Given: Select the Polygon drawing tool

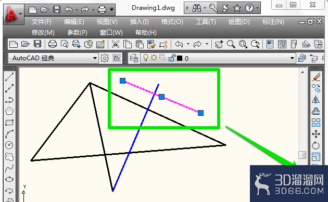Looking at the screenshot, I should (9, 111).
